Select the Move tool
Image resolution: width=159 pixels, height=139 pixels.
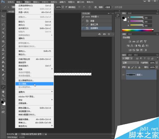[x=3, y=16]
